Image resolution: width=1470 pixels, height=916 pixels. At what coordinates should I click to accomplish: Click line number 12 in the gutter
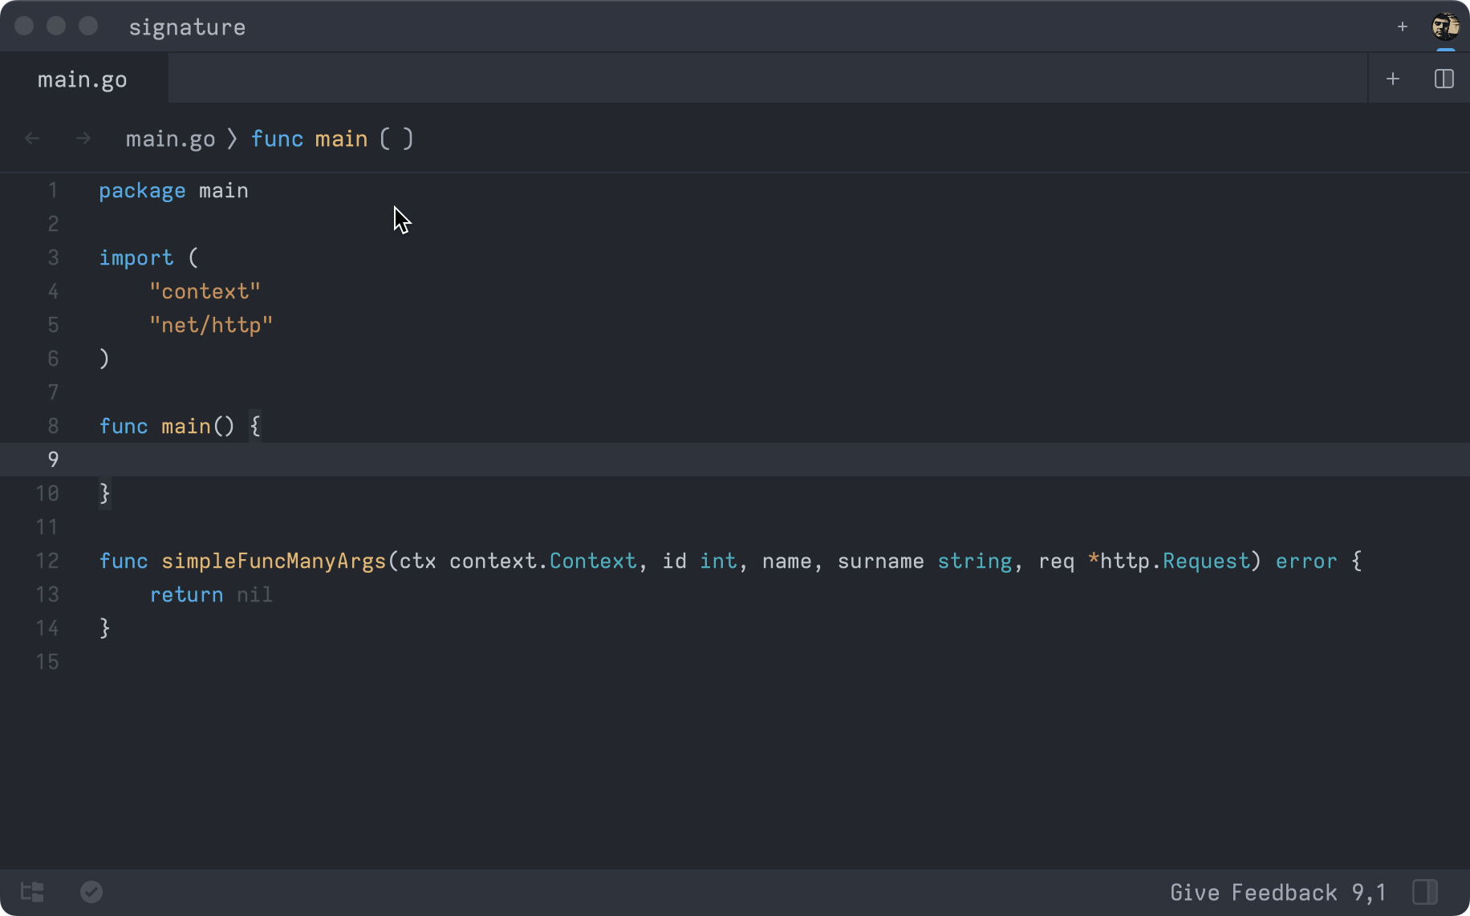[x=47, y=561]
